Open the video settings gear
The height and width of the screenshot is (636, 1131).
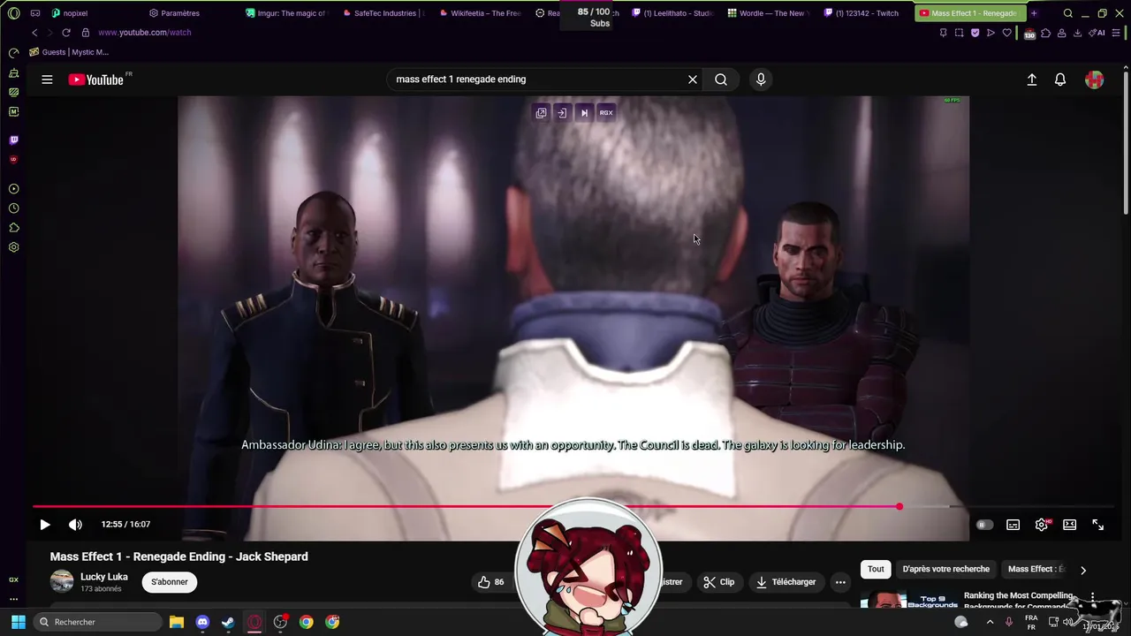click(x=1042, y=525)
